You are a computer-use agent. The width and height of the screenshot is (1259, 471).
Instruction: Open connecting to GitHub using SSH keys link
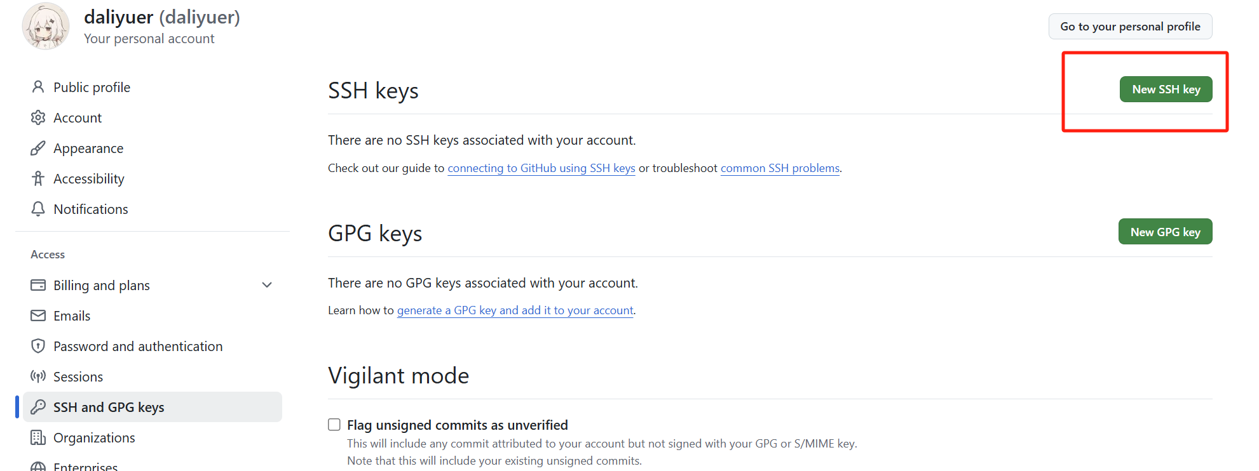(x=541, y=168)
